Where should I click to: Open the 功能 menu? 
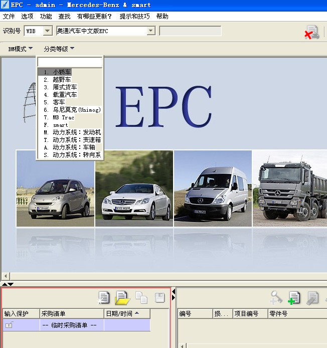tap(46, 17)
